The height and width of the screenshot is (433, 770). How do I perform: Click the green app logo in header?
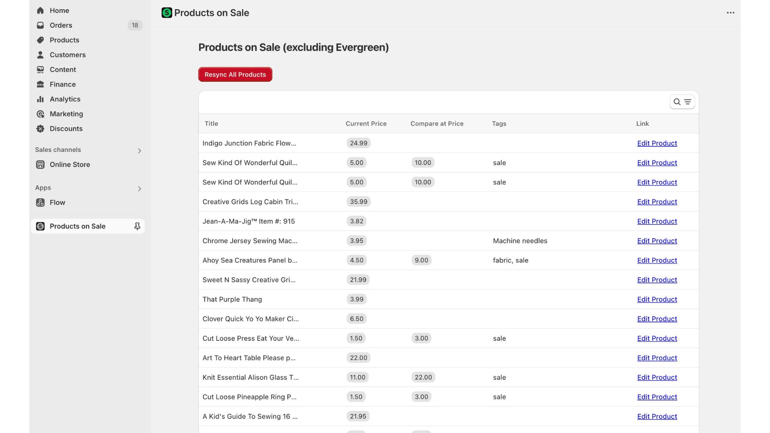point(166,13)
